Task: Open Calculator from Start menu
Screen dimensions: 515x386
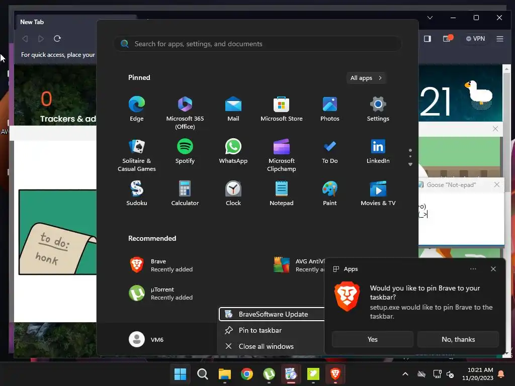Action: (185, 194)
